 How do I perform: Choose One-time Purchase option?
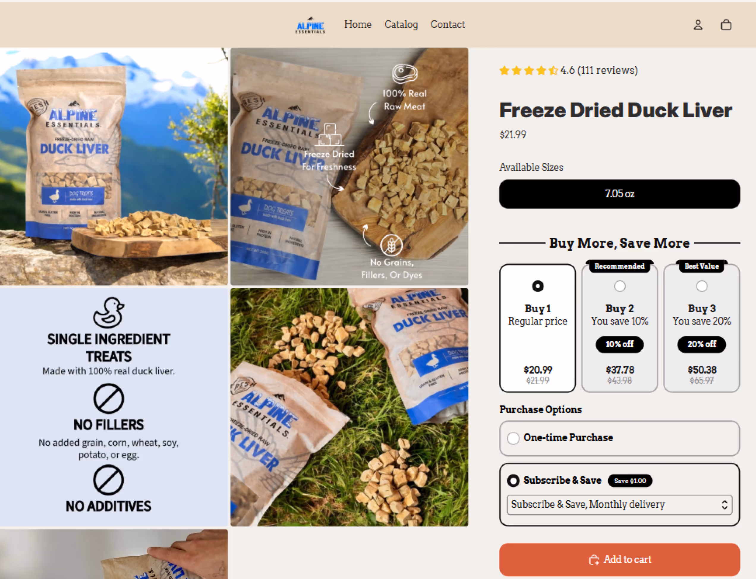point(620,438)
